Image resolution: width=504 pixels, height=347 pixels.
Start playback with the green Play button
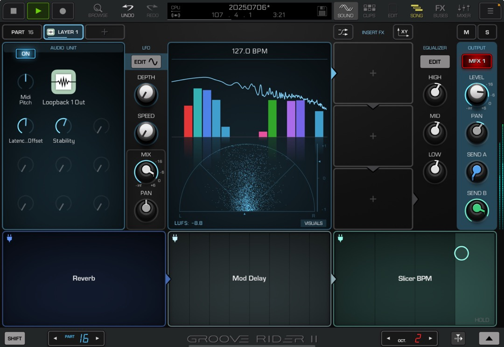point(38,11)
